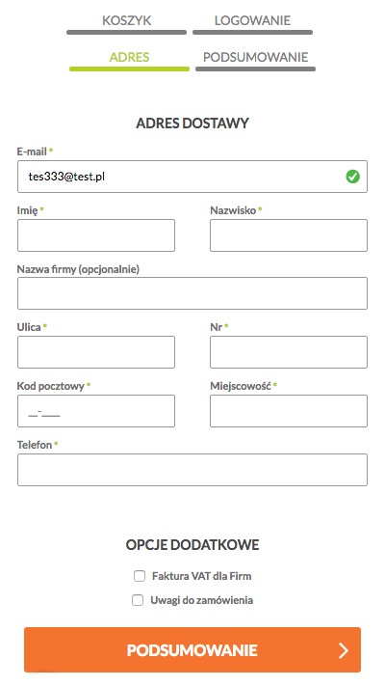Select the Nazwisko text field
Screen dimensions: 385x686
[x=289, y=235]
